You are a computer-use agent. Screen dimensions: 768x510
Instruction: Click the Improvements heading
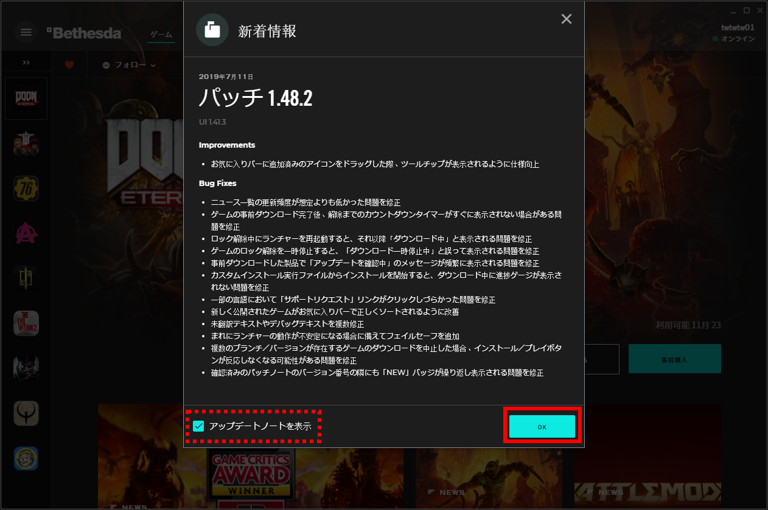[x=227, y=145]
